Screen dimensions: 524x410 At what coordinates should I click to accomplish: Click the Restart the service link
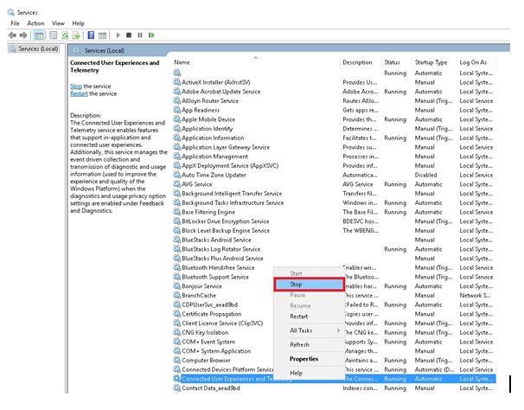click(x=80, y=93)
